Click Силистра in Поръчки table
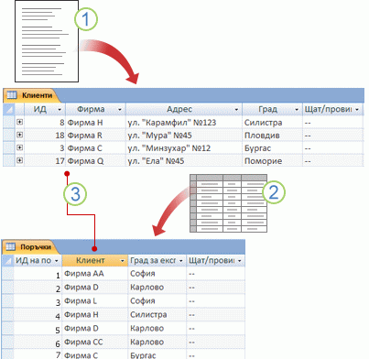The image size is (369, 359). 157,315
